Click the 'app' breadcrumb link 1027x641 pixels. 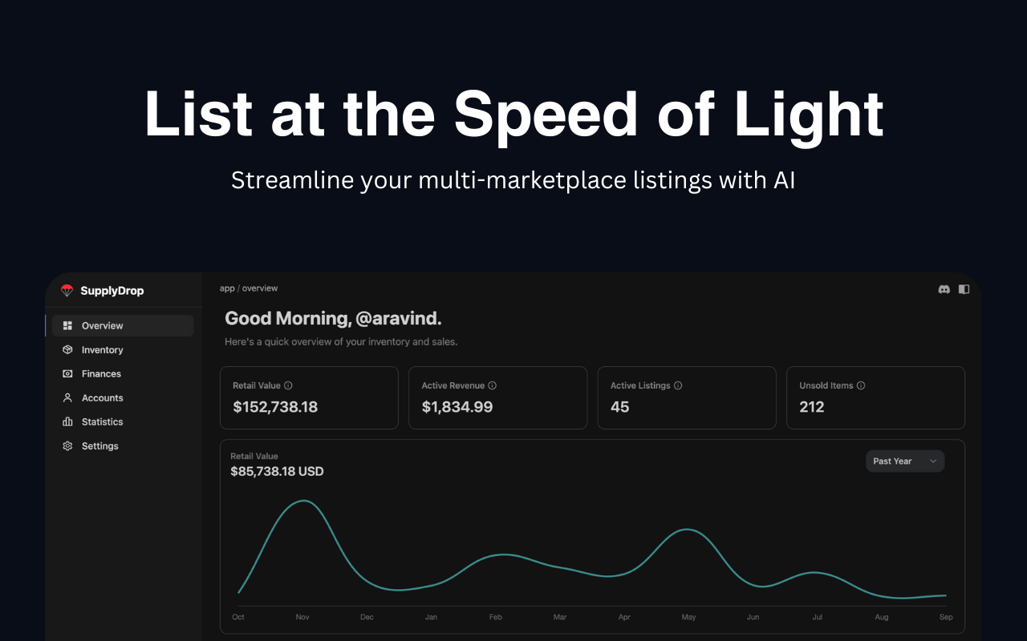(227, 288)
